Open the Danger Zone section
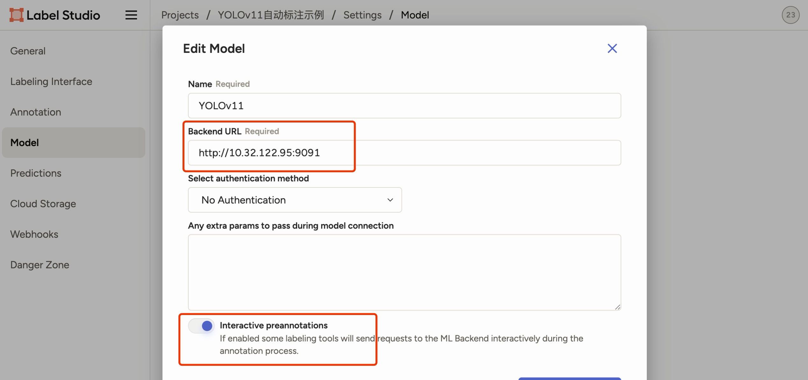 point(40,265)
